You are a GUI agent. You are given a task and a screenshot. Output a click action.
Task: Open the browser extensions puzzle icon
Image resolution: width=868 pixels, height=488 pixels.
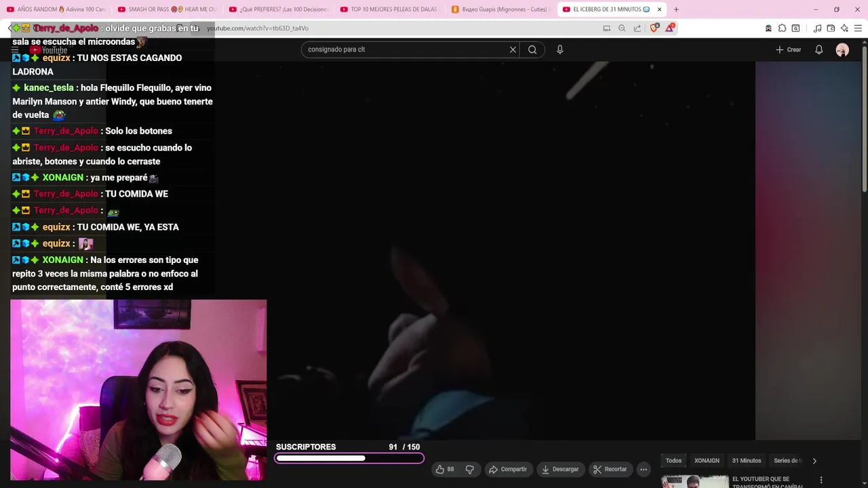click(782, 28)
